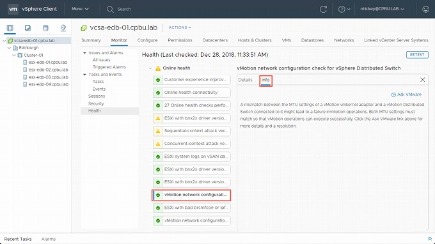Collapse the Issues and Alarms section
This screenshot has width=435, height=244.
tap(84, 52)
